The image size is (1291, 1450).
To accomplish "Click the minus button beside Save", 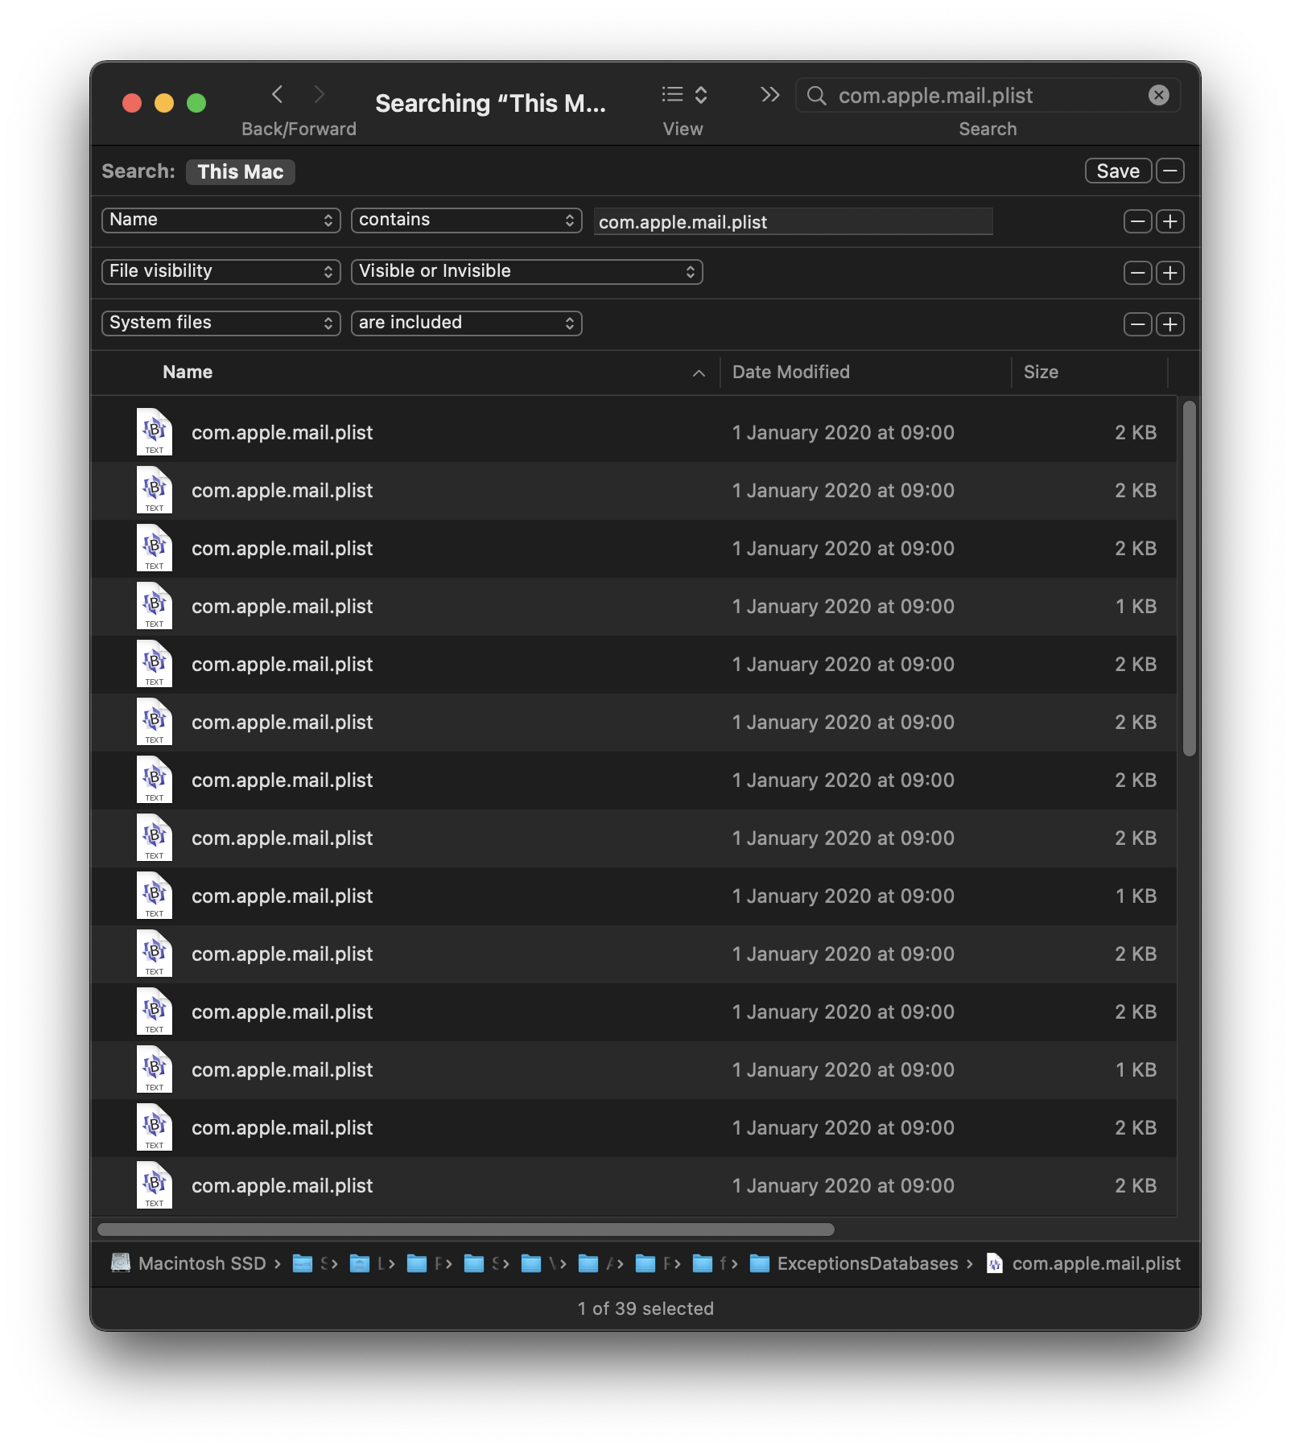I will pyautogui.click(x=1170, y=171).
